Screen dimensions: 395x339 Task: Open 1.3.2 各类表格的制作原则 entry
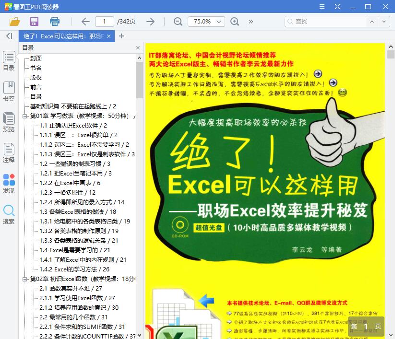[79, 231]
